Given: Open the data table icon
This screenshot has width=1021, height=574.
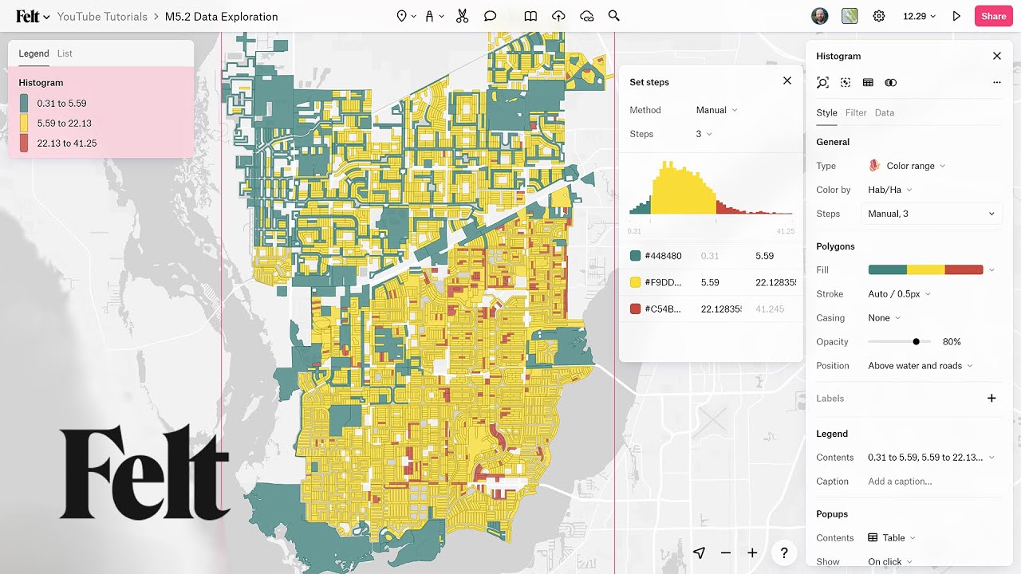Looking at the screenshot, I should [x=868, y=82].
